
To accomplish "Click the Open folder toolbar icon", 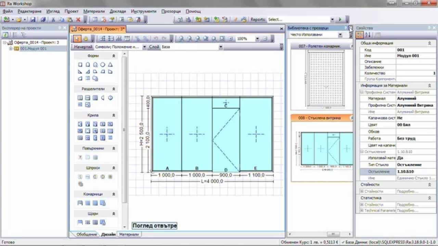I will (x=19, y=19).
